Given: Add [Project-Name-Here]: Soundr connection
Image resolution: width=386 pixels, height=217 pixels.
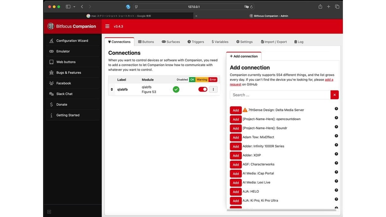Looking at the screenshot, I should point(236,128).
